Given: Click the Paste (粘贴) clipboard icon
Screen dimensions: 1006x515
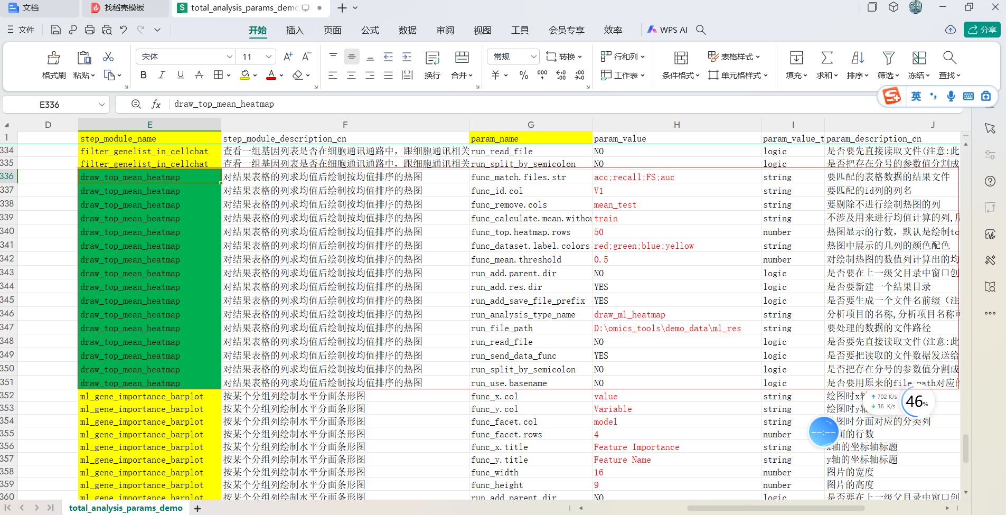Looking at the screenshot, I should point(83,58).
